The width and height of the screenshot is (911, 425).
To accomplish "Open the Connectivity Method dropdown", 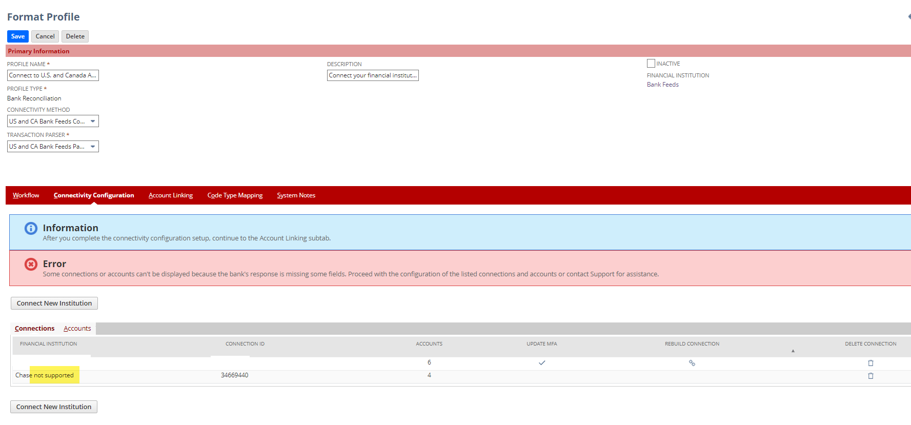I will coord(53,121).
